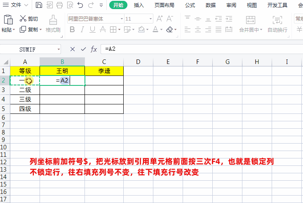Click the increase font size icon
Image resolution: width=303 pixels, height=203 pixels.
click(160, 19)
